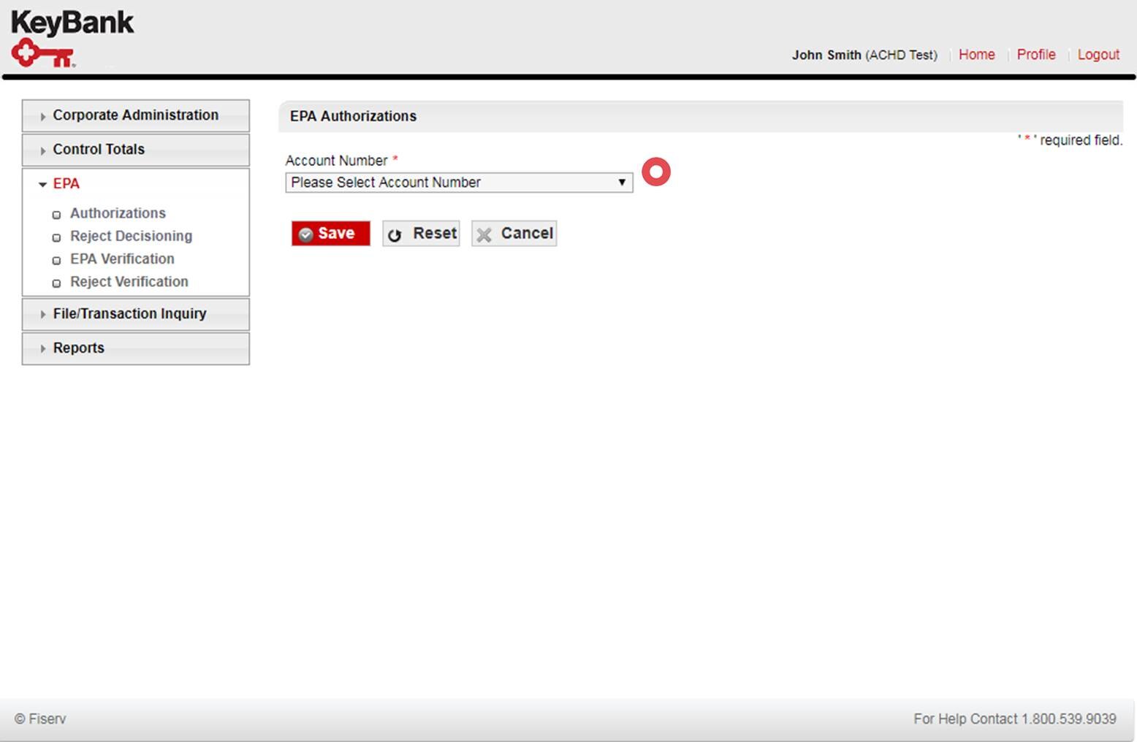Image resolution: width=1137 pixels, height=742 pixels.
Task: Click the square icon beside EPA Verification
Action: 56,259
